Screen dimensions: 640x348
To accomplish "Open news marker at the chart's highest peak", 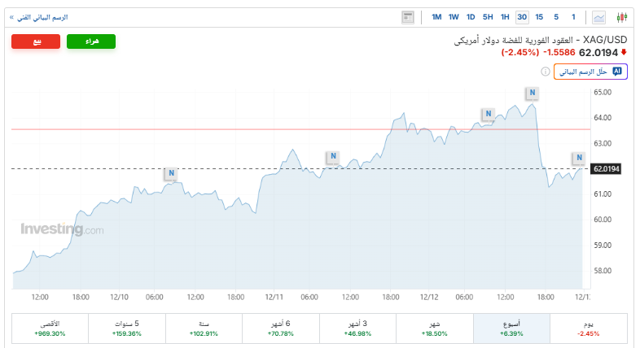I will pos(532,94).
